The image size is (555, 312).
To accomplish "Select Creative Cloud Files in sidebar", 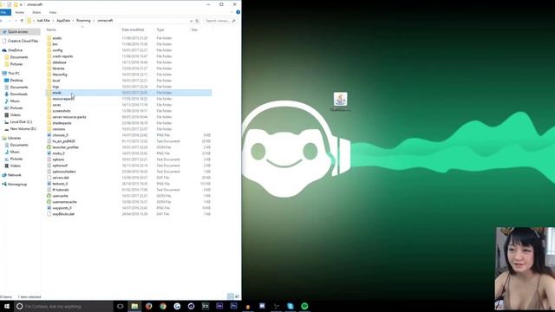I will (x=23, y=41).
